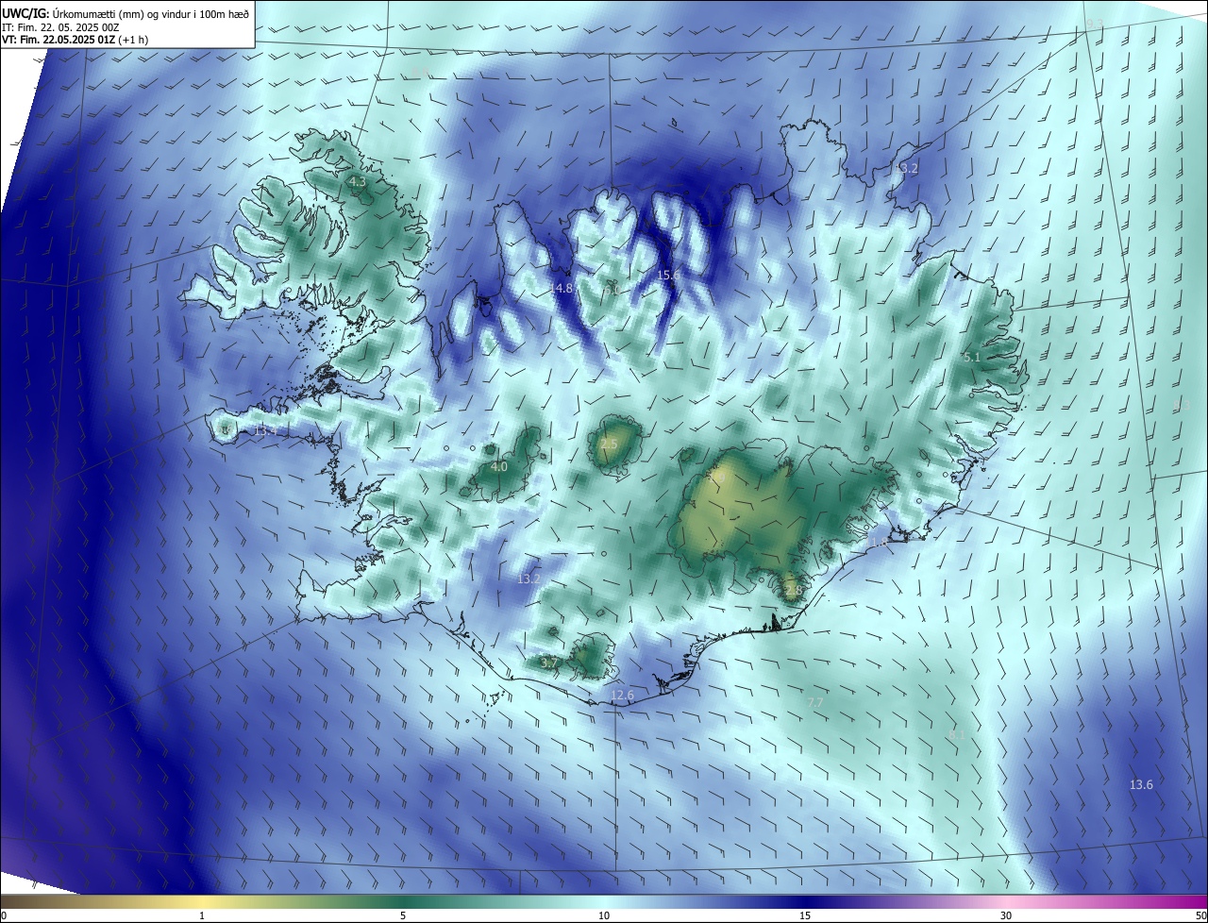Click the 'UWC/IG: Úrkomumætti (mm)' title line

tap(126, 14)
